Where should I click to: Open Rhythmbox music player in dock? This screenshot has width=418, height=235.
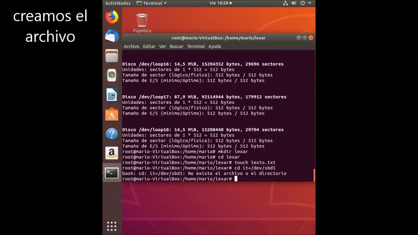tap(112, 75)
